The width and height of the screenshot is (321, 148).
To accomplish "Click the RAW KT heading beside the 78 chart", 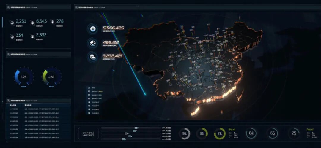I will [232, 129].
